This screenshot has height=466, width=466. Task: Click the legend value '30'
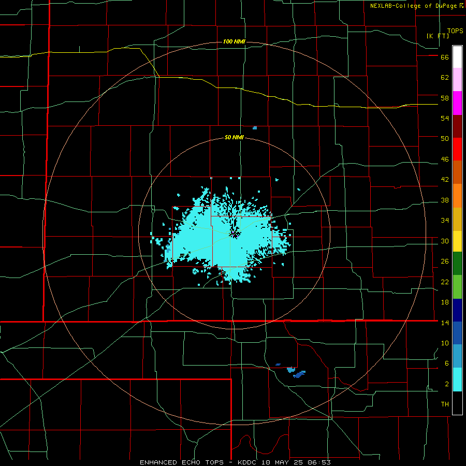[x=445, y=241]
